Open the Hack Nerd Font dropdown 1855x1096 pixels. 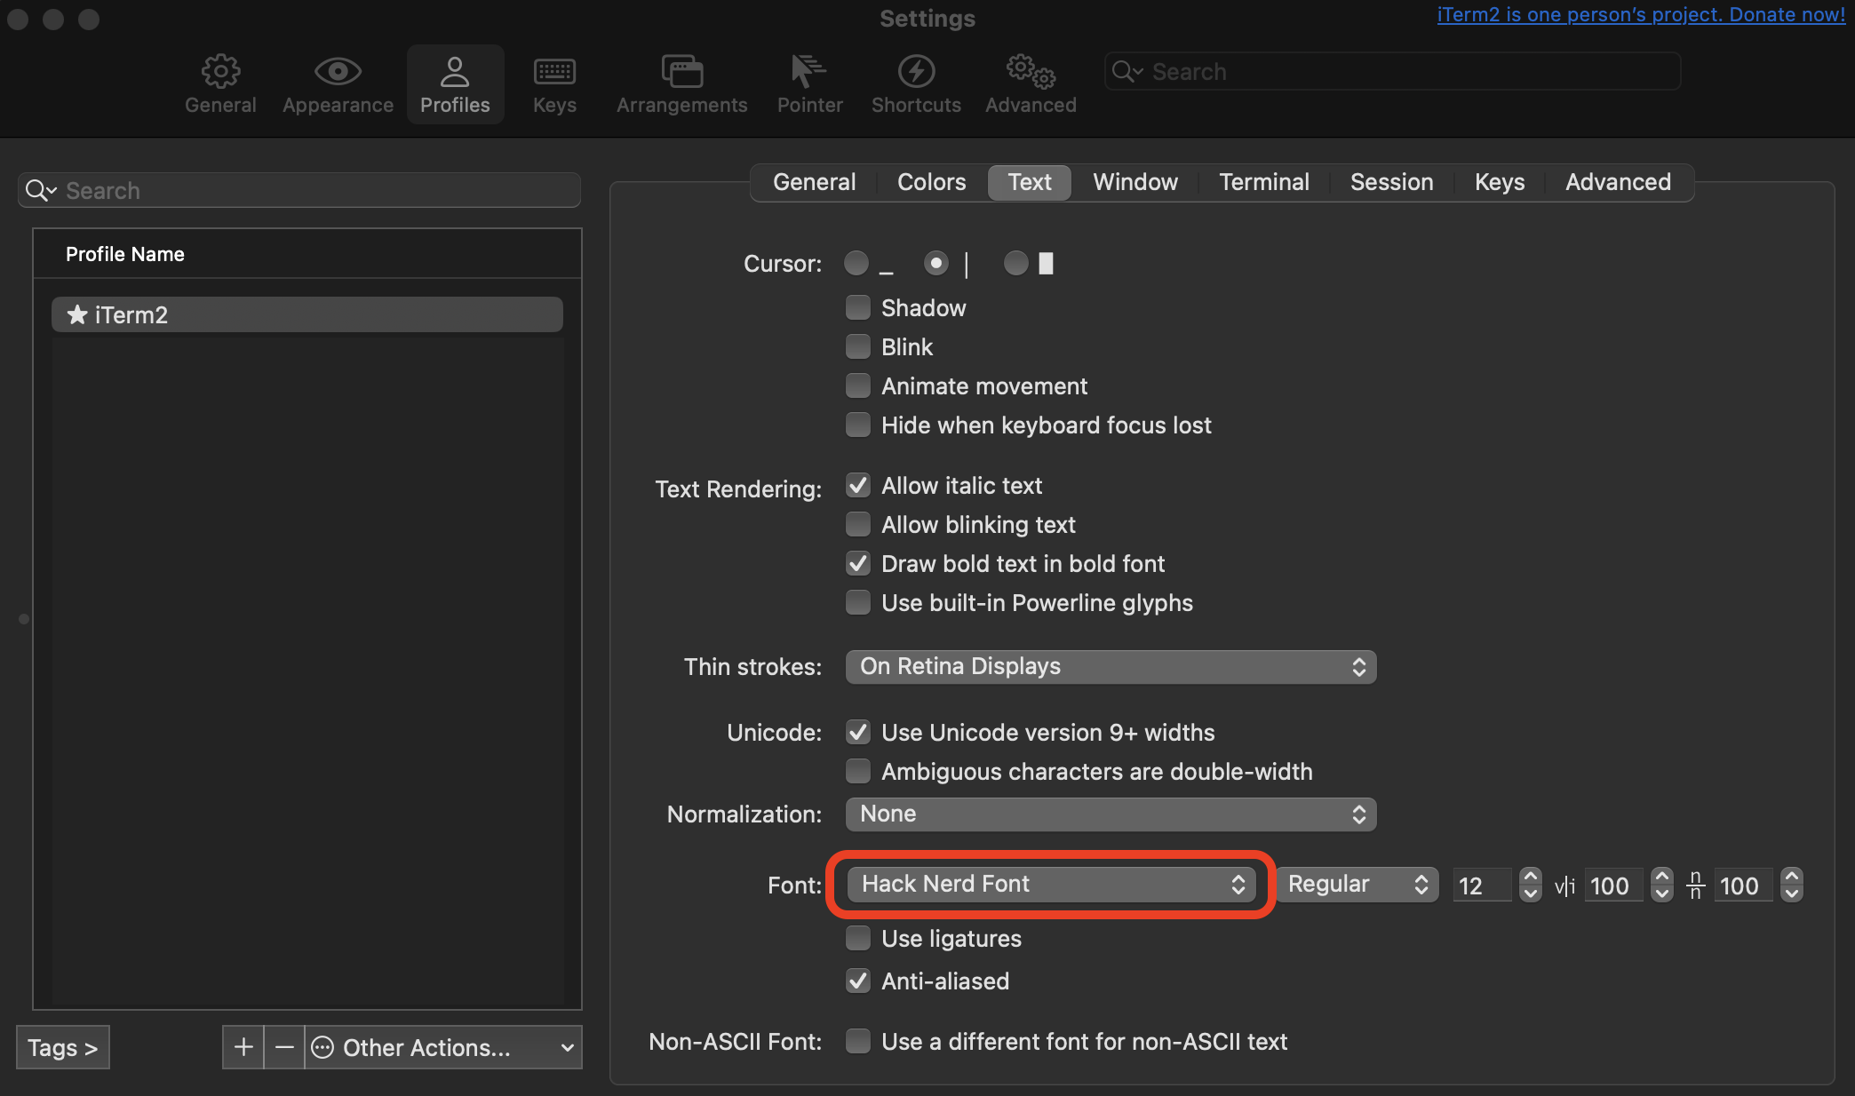pos(1051,885)
